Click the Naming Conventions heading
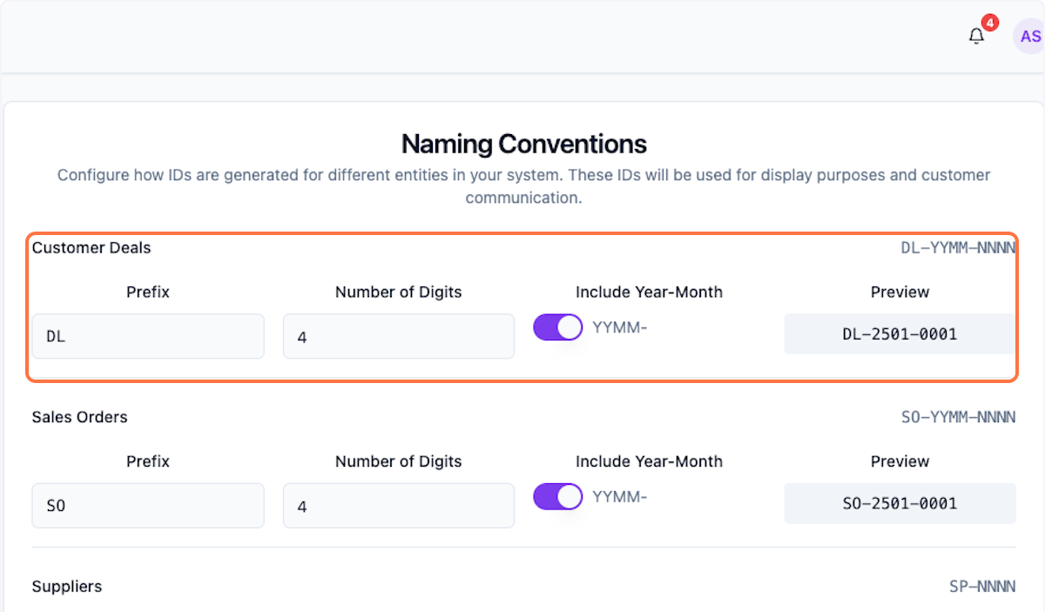Screen dimensions: 1045x612 [523, 144]
